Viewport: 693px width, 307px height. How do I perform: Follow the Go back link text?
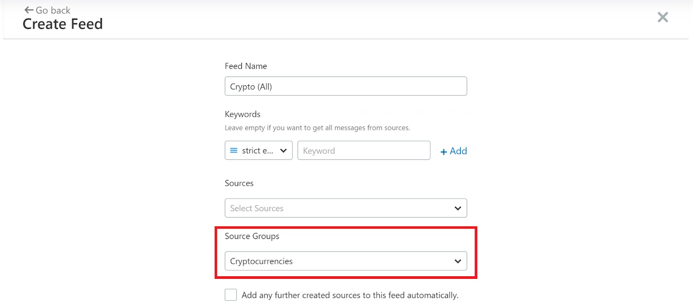click(53, 10)
